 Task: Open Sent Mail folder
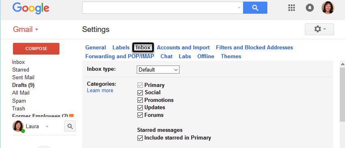tap(23, 77)
